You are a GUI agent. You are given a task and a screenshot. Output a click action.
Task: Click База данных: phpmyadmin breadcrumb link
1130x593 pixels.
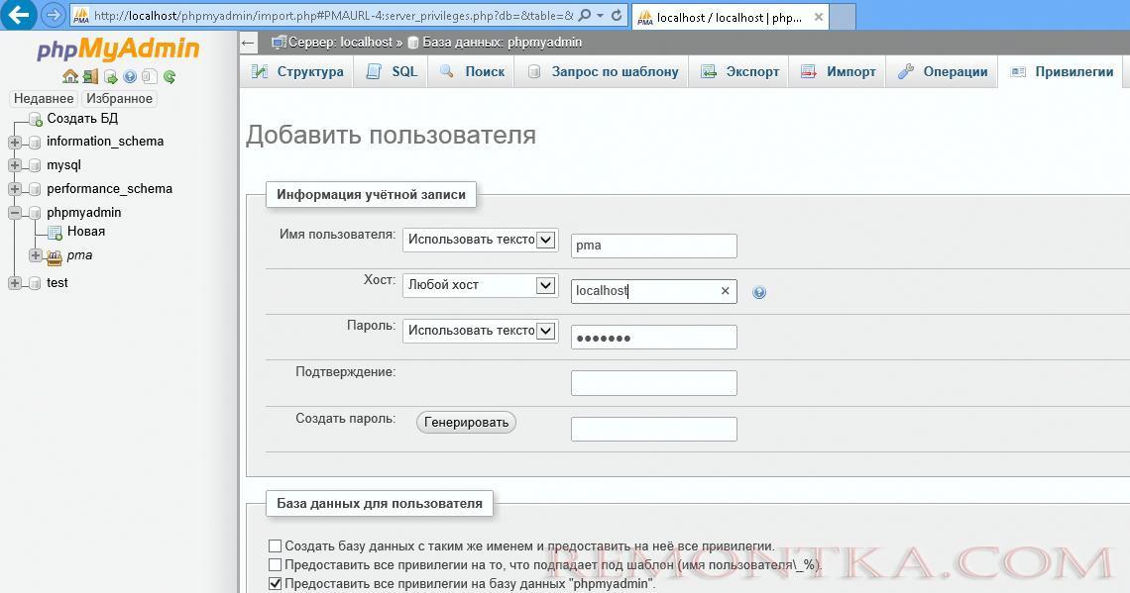502,43
